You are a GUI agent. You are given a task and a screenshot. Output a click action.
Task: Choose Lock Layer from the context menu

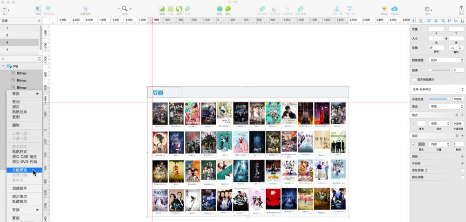24,196
